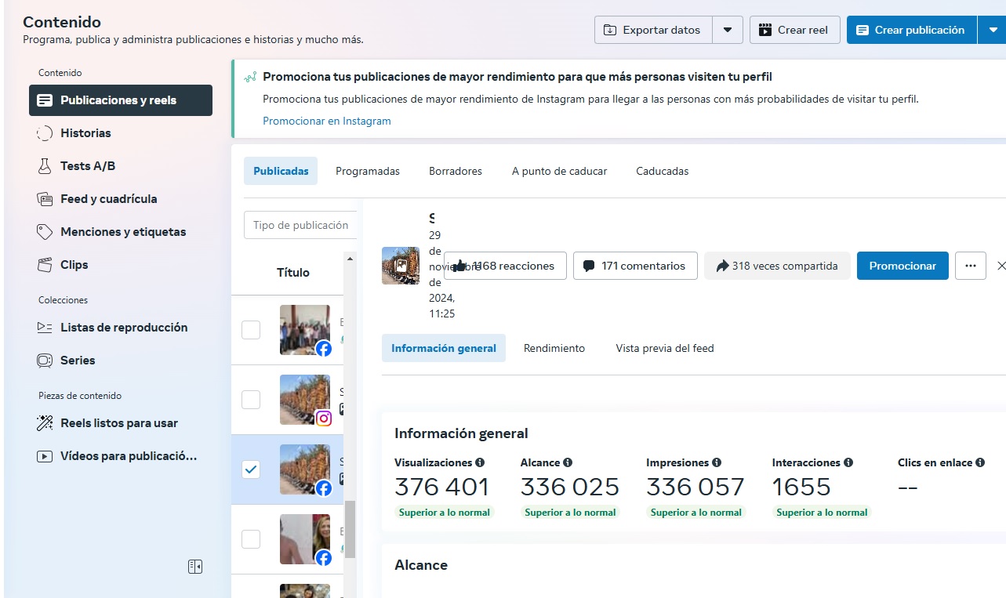Open the three-dots more options button
1006x598 pixels.
pos(970,266)
